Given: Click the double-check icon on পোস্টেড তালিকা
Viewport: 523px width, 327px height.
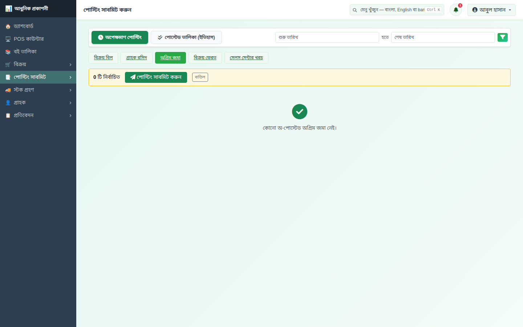Looking at the screenshot, I should [160, 37].
